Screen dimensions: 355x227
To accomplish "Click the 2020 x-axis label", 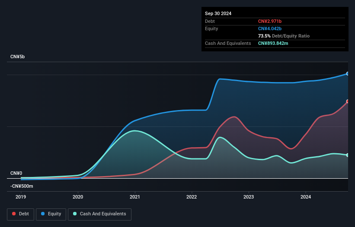I will pyautogui.click(x=78, y=197).
